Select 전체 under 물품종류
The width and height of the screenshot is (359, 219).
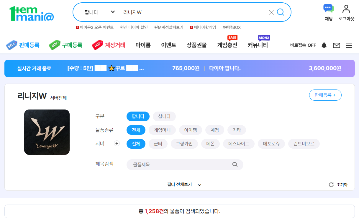[x=136, y=130]
